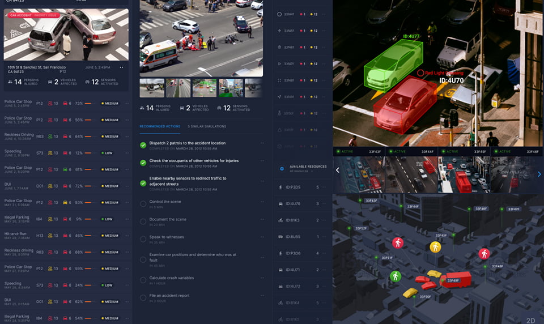Click the 33F43F sensor label on the map
544x324 pixels.
pyautogui.click(x=371, y=201)
